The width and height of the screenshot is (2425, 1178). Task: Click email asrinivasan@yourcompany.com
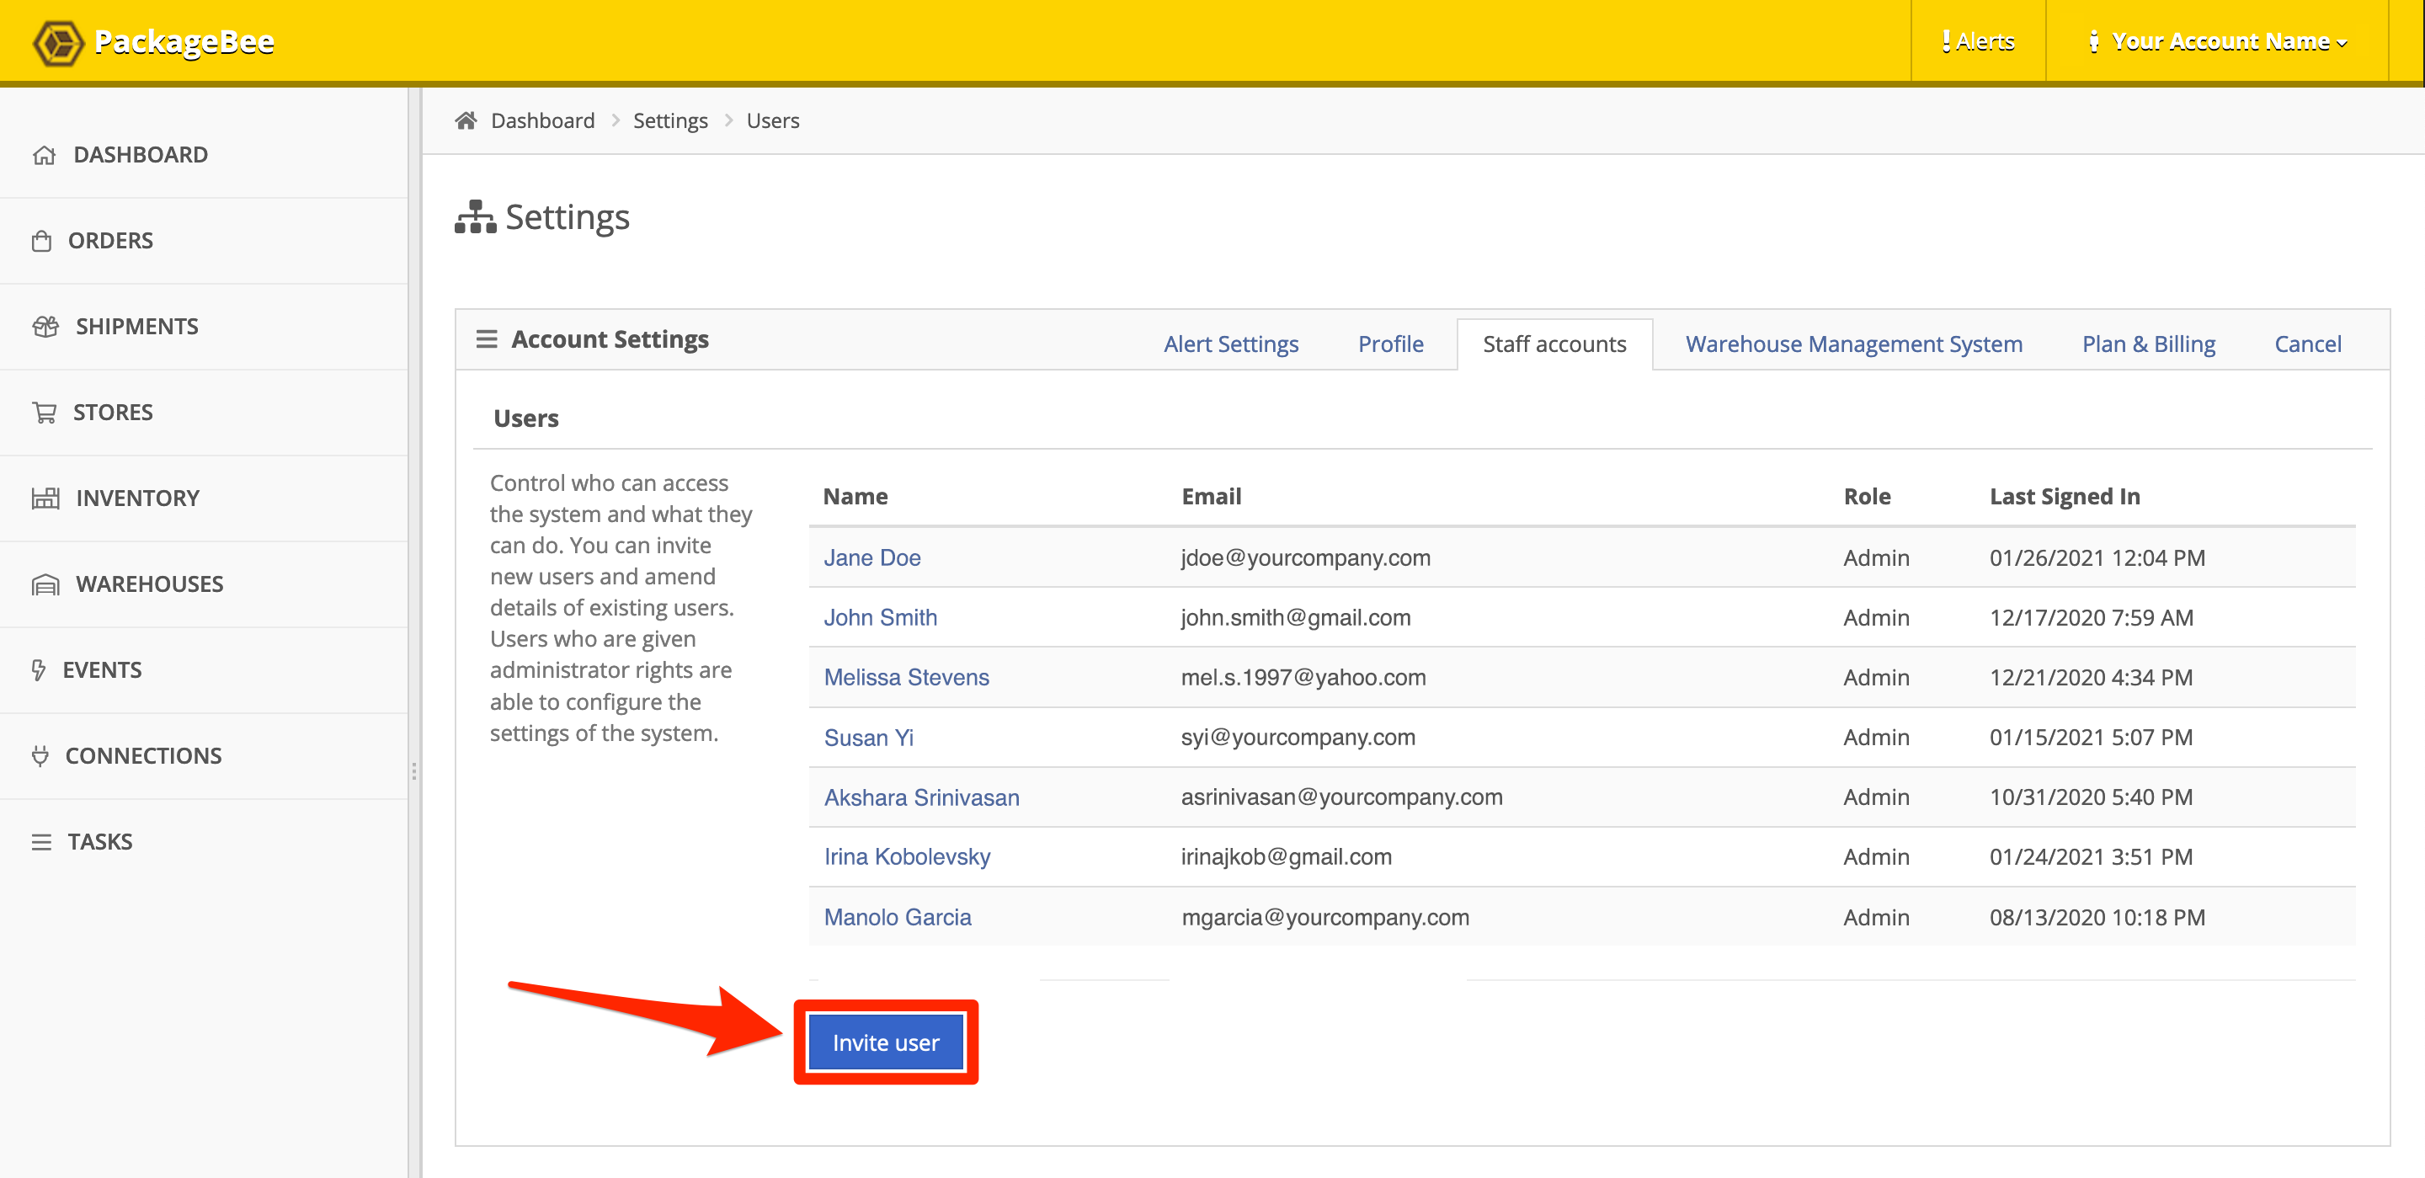pos(1341,797)
